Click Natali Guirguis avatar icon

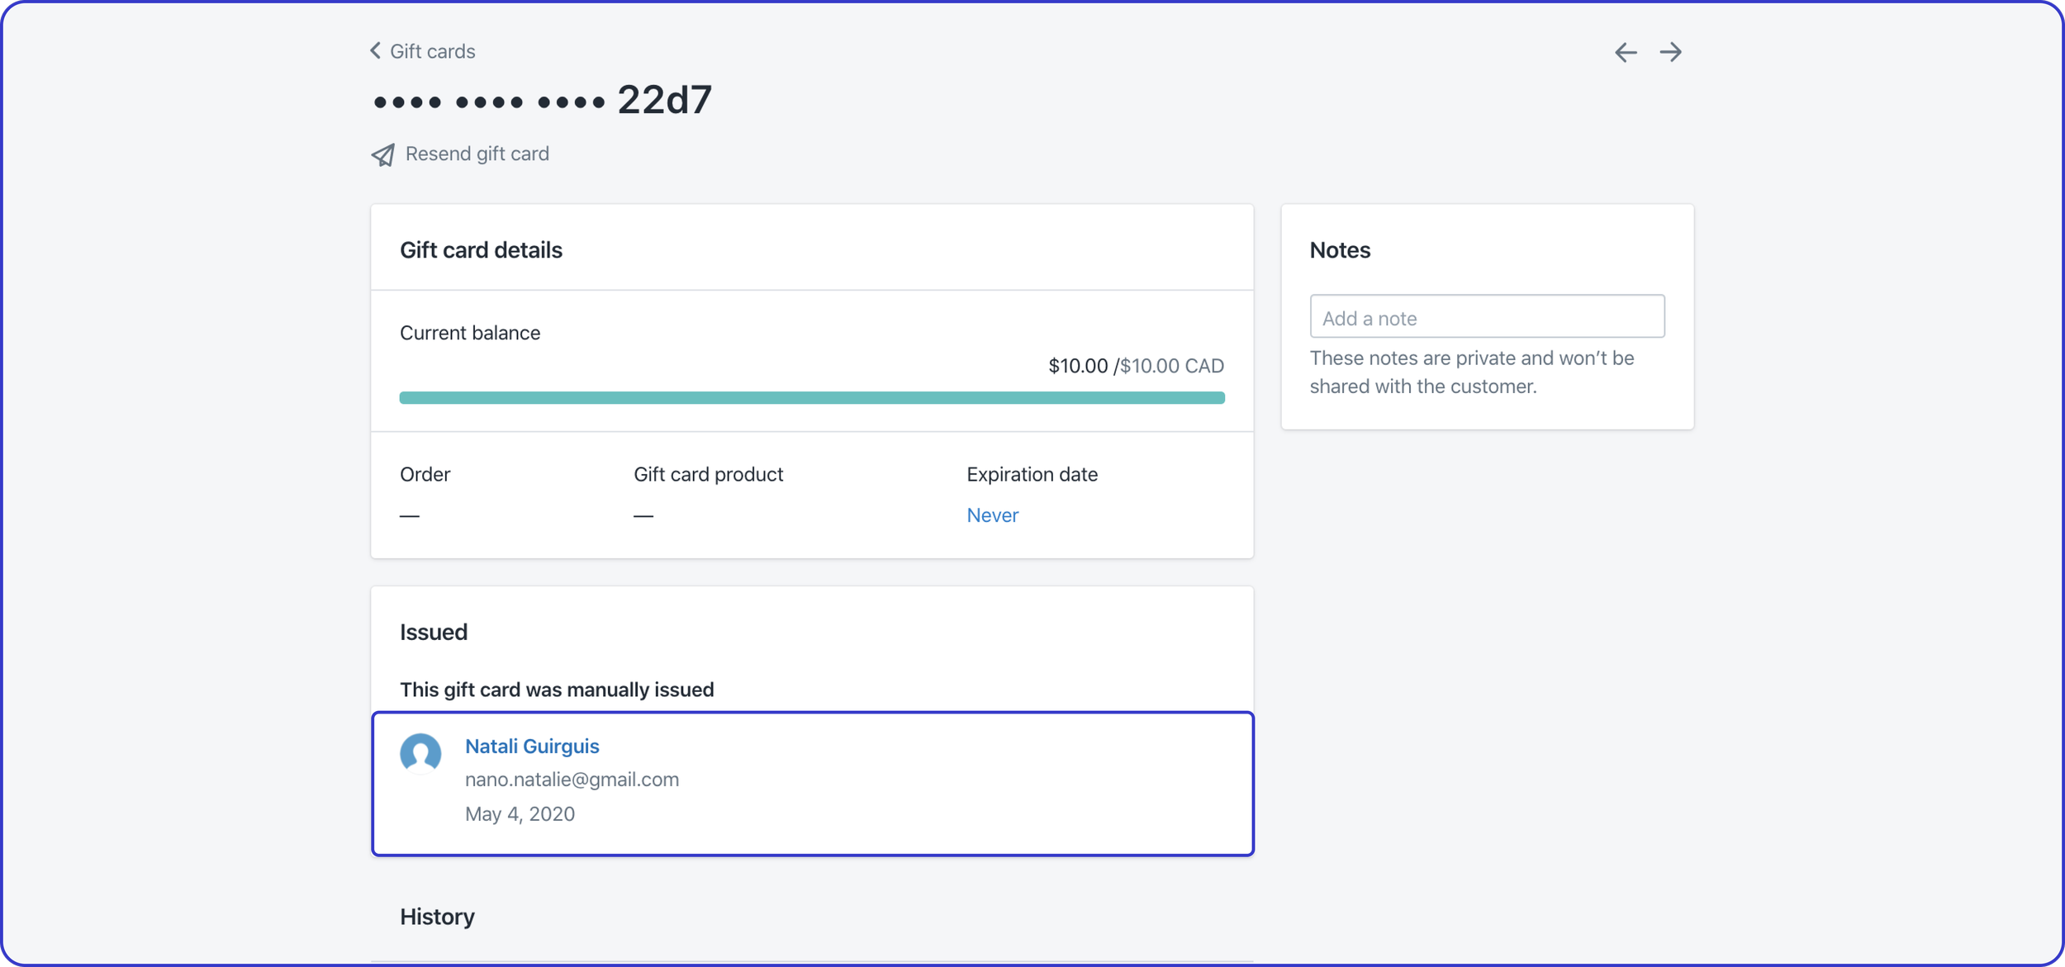420,752
